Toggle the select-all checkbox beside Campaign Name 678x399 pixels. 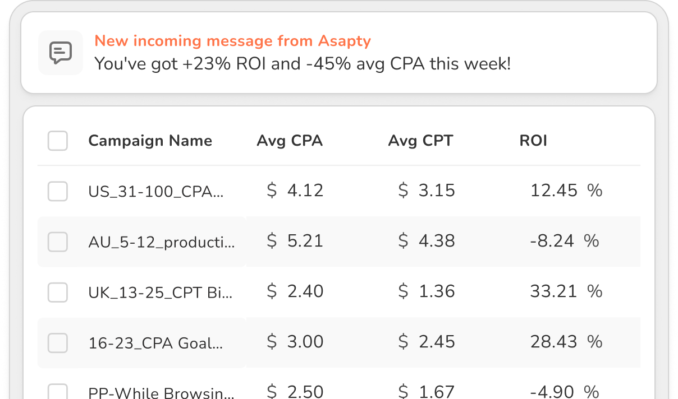click(x=58, y=141)
